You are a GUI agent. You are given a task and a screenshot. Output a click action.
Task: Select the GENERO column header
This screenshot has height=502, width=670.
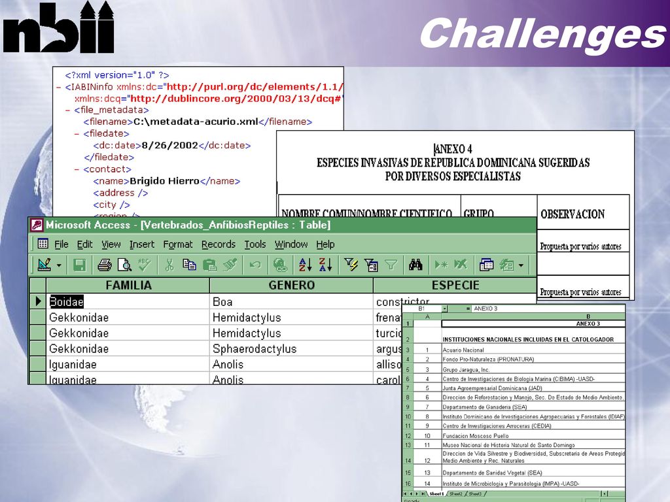[291, 285]
